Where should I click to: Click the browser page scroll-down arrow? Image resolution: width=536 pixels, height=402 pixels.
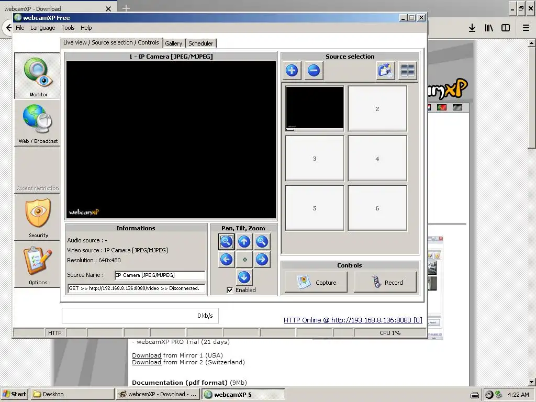point(532,382)
